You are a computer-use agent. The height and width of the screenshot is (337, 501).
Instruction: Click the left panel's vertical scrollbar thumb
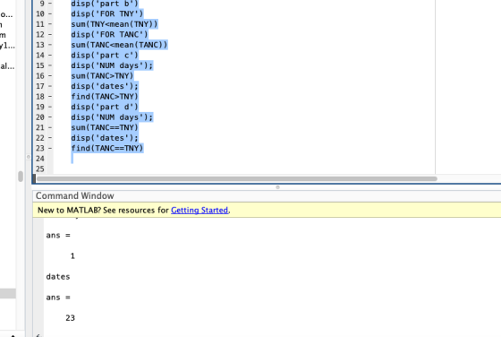click(x=21, y=177)
